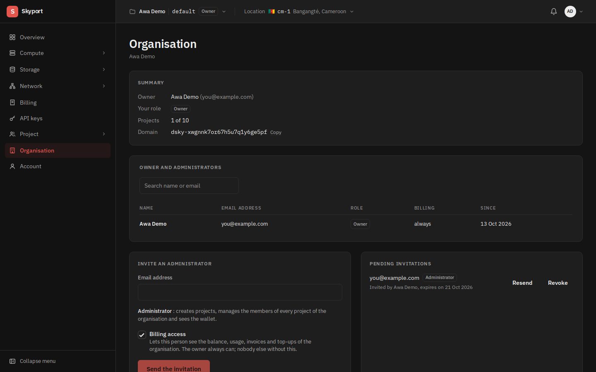Revoke the pending invitation
Screen dimensions: 596x372
(558, 283)
